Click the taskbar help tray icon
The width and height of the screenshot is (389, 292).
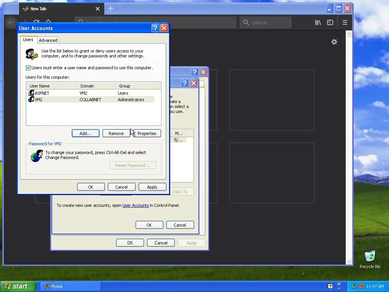[330, 286]
